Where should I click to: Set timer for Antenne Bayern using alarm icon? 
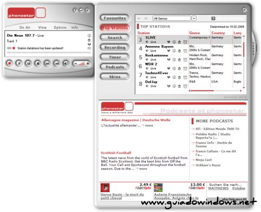(185, 51)
